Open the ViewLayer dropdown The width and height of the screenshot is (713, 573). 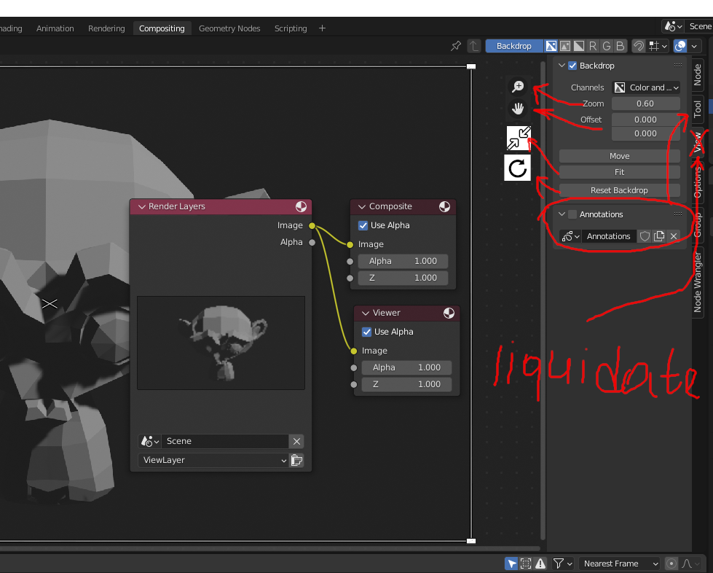click(213, 460)
